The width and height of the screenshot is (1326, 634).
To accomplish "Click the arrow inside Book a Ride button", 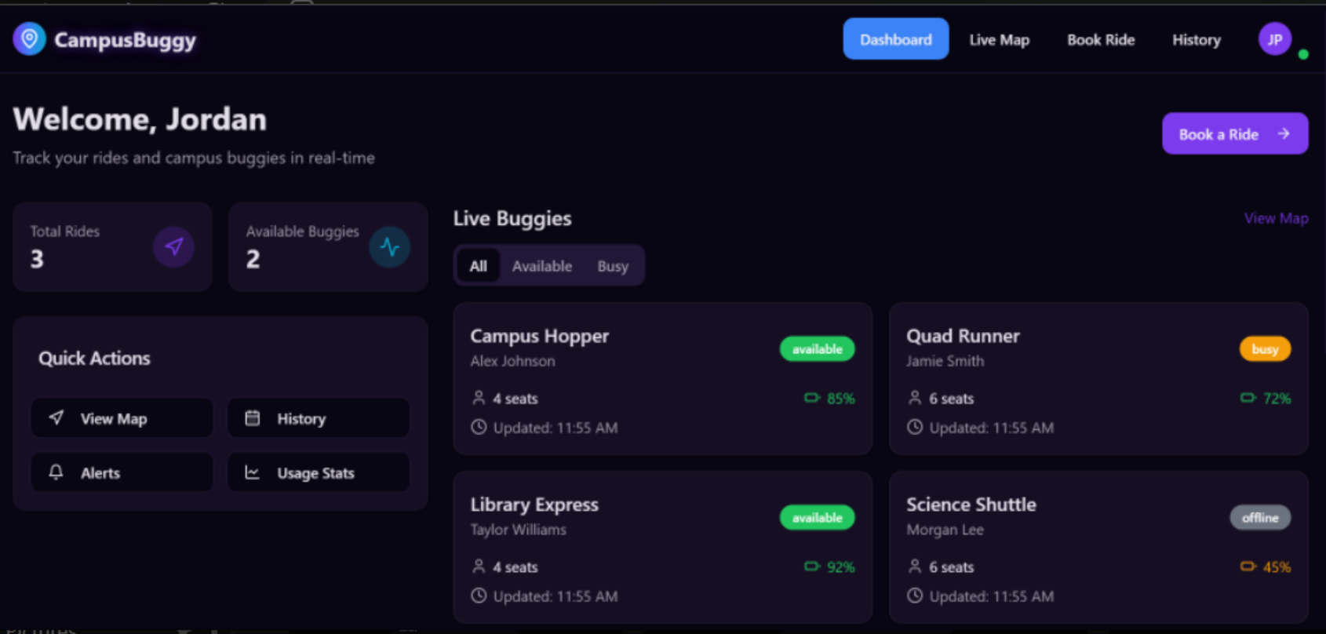I will coord(1284,133).
